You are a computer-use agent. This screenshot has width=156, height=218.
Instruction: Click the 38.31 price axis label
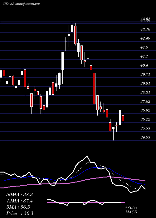coord(145,92)
